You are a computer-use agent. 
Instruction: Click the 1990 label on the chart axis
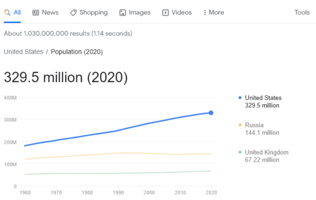118,193
